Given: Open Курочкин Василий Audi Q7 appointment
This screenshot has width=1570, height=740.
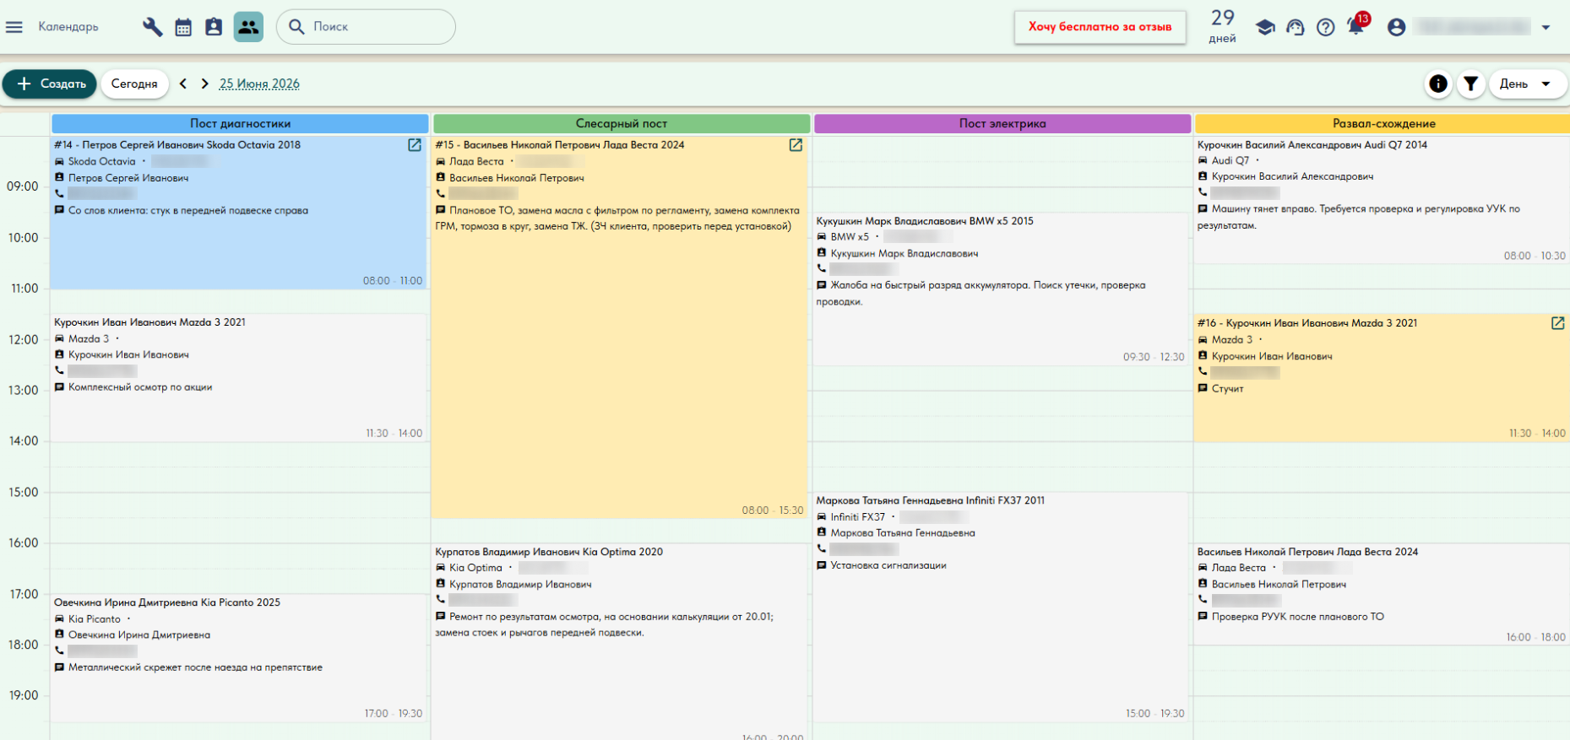Looking at the screenshot, I should pos(1382,200).
